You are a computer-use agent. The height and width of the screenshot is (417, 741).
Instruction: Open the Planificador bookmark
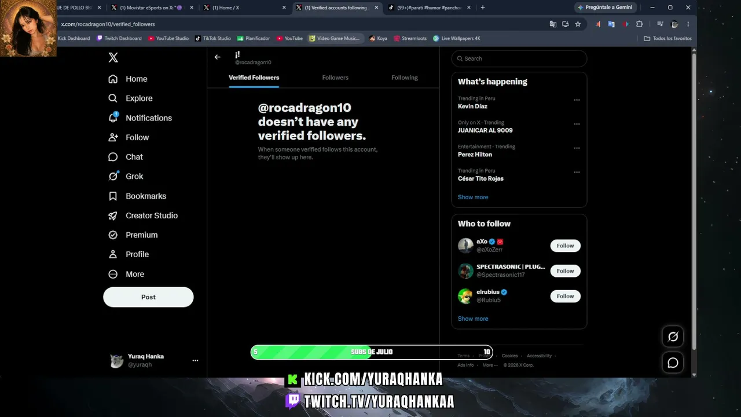click(x=253, y=38)
